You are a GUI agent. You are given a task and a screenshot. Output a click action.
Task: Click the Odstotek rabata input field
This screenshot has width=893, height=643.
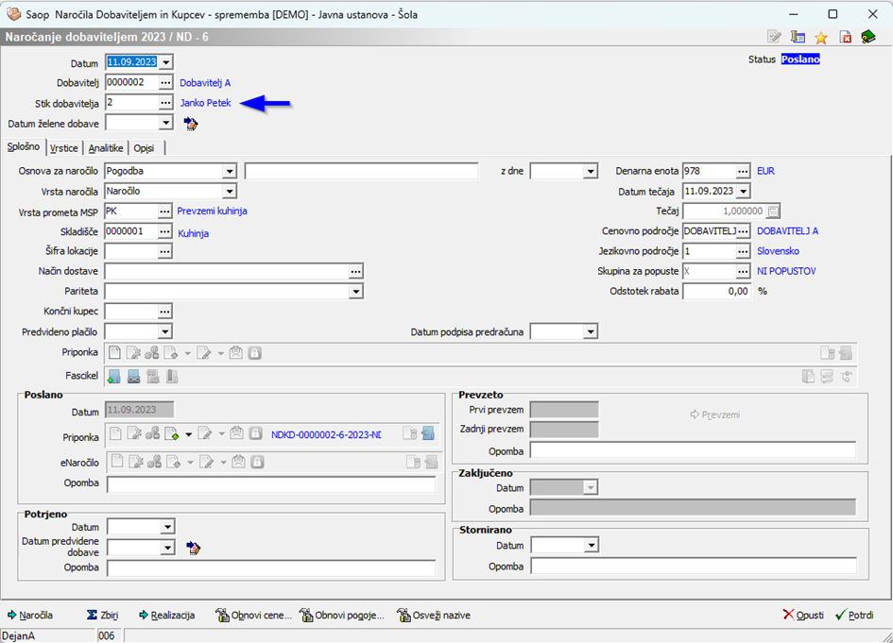[716, 292]
